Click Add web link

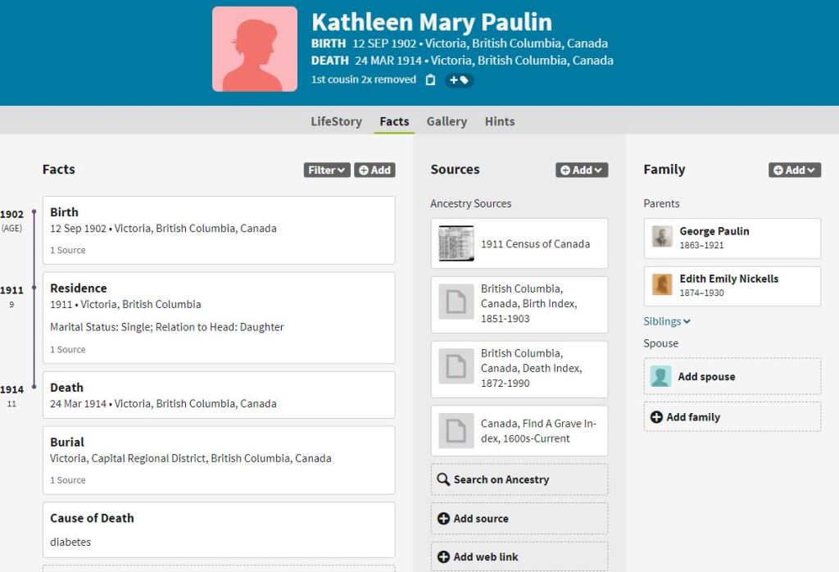519,556
